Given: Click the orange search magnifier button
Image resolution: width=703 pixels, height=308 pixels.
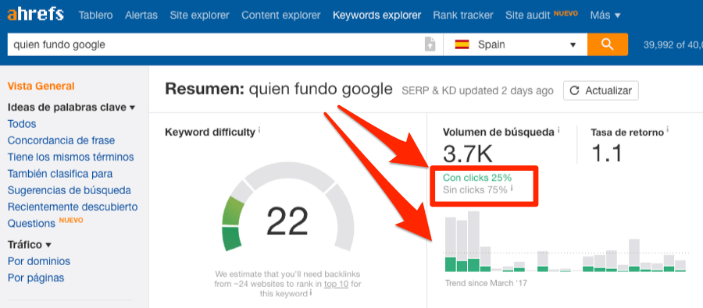Looking at the screenshot, I should coord(608,44).
